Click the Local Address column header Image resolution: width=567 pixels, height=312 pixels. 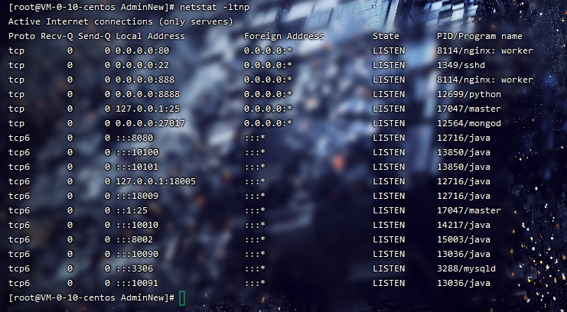pos(150,36)
